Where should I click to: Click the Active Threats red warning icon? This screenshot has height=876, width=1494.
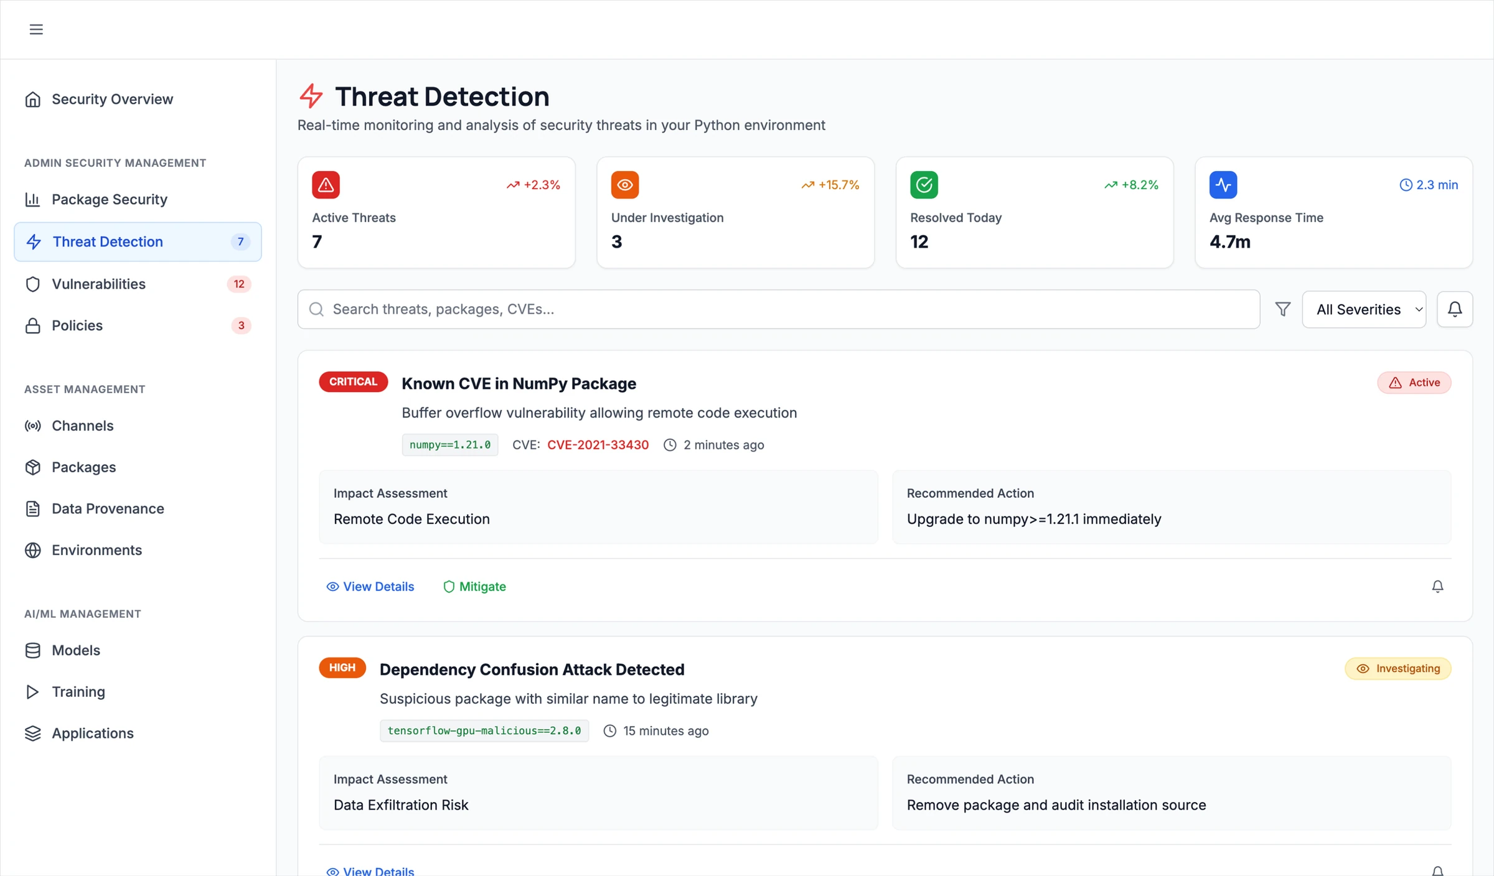(x=326, y=185)
